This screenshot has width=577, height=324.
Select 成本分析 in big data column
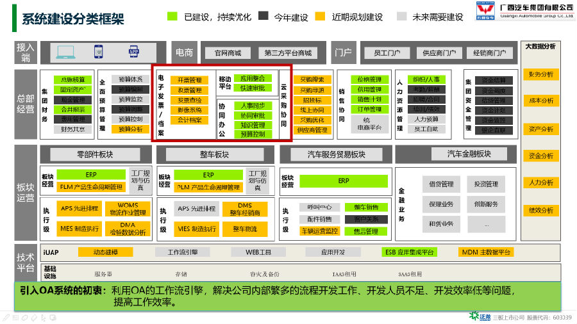[x=541, y=101]
